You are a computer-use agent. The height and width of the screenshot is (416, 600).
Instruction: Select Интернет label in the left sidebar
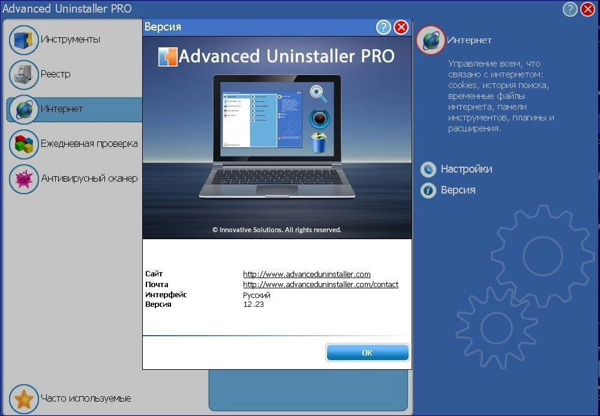tap(62, 109)
